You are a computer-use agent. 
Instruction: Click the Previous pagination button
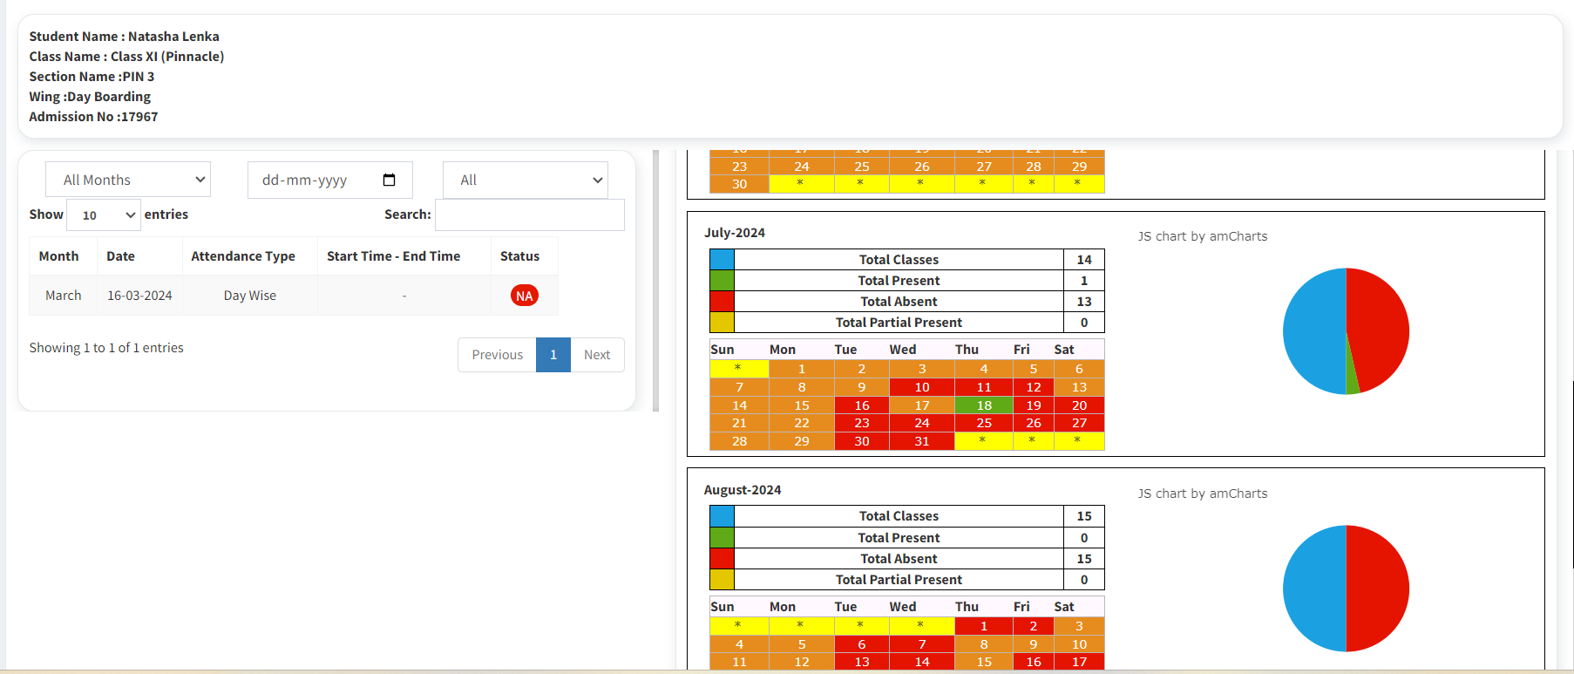(497, 355)
